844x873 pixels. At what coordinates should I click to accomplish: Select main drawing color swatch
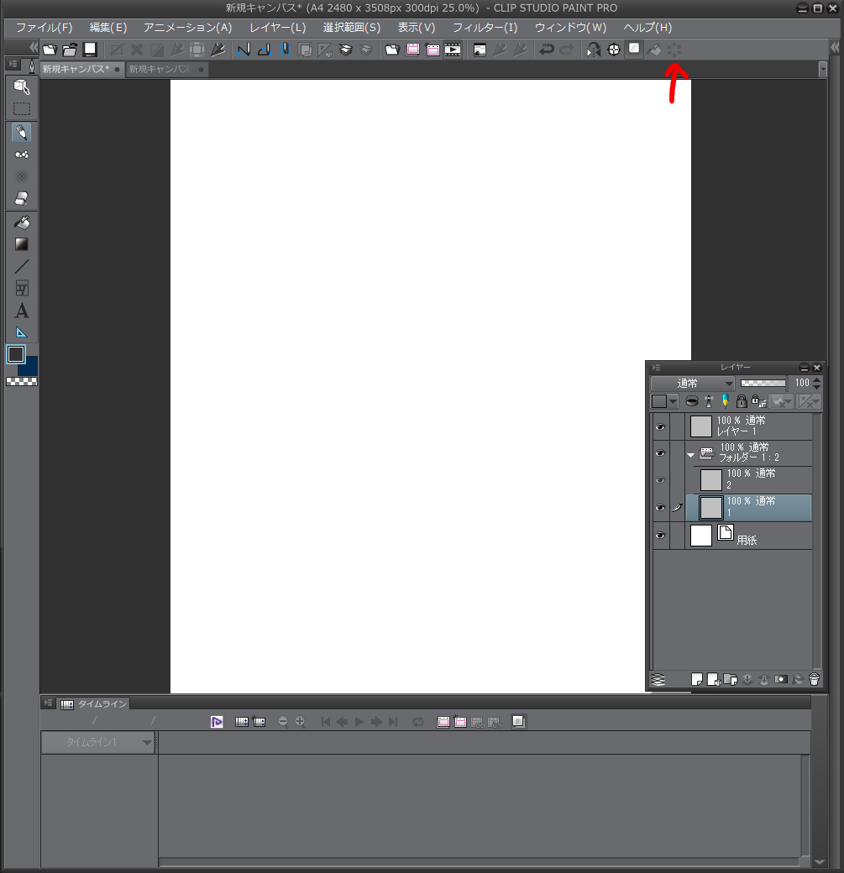16,354
